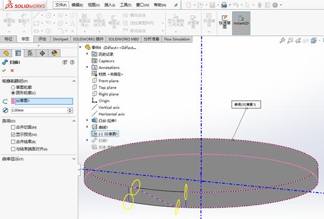
Task: Pin the menu bar with the pushpin
Action: 176,5
